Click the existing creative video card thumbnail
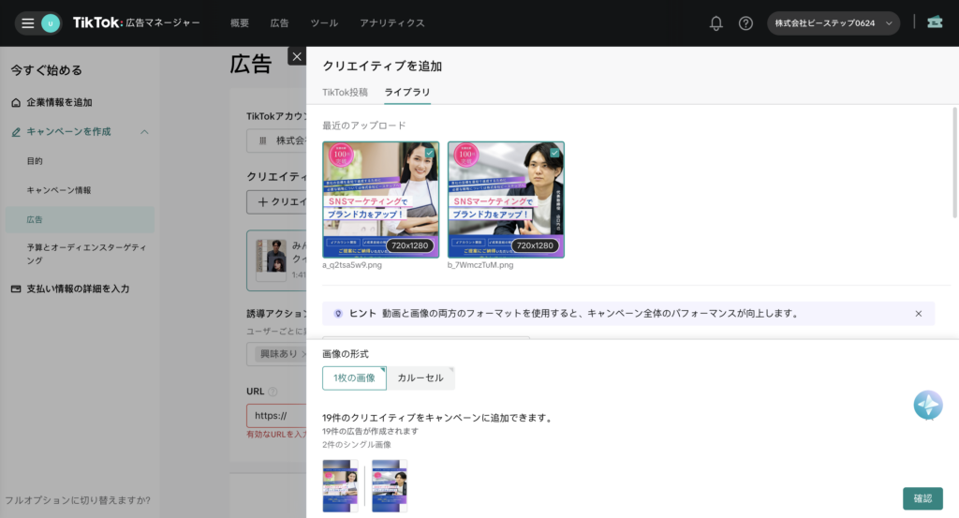The width and height of the screenshot is (959, 518). tap(271, 259)
